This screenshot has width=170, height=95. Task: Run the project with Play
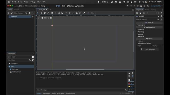tap(127, 6)
